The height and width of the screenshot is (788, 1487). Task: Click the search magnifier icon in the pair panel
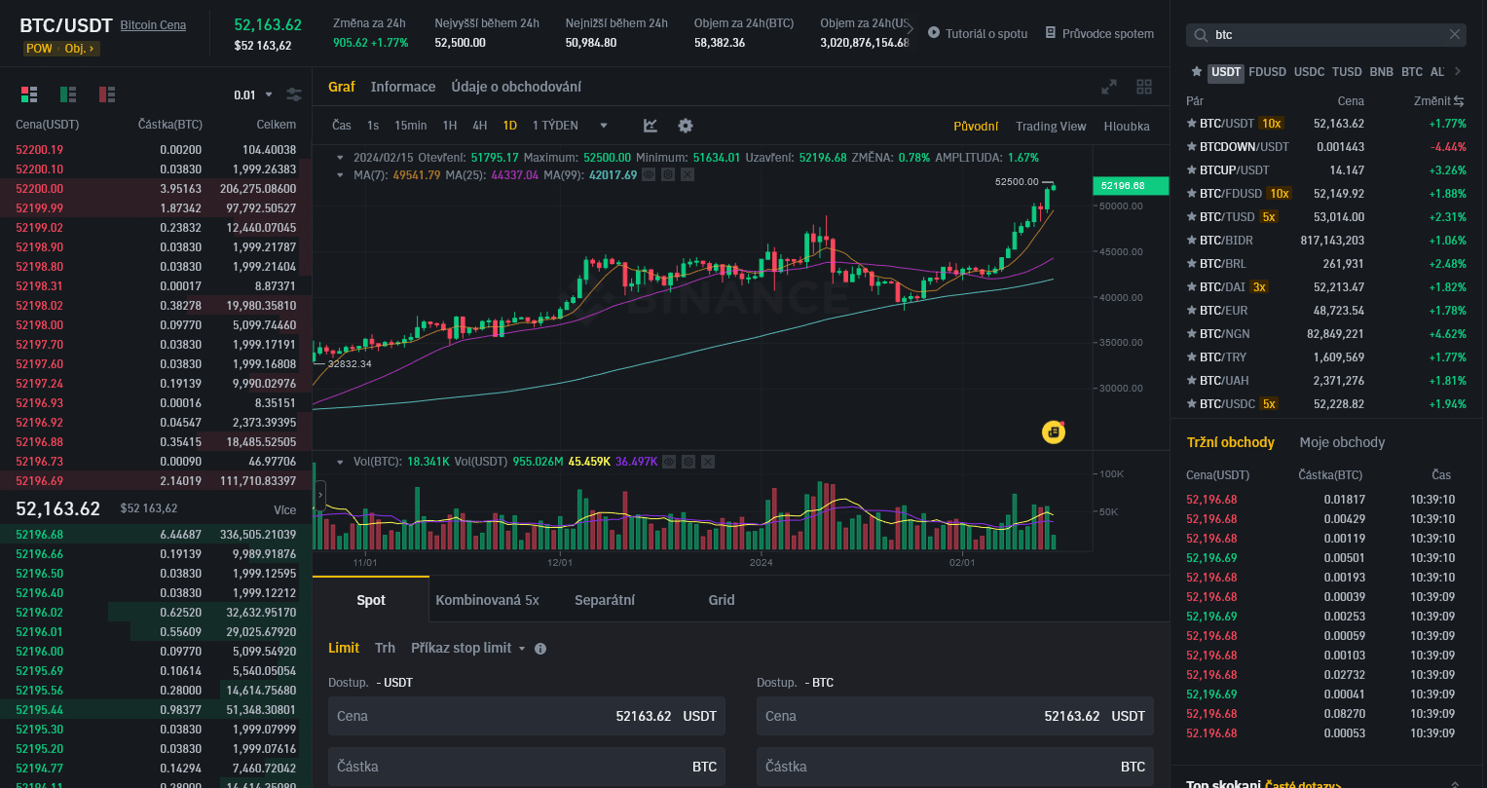click(x=1199, y=34)
